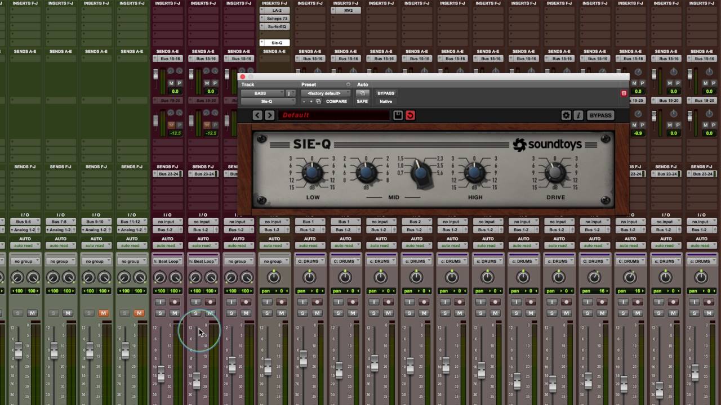Click the 'DRIVE' label on Sie-Q

tap(555, 197)
